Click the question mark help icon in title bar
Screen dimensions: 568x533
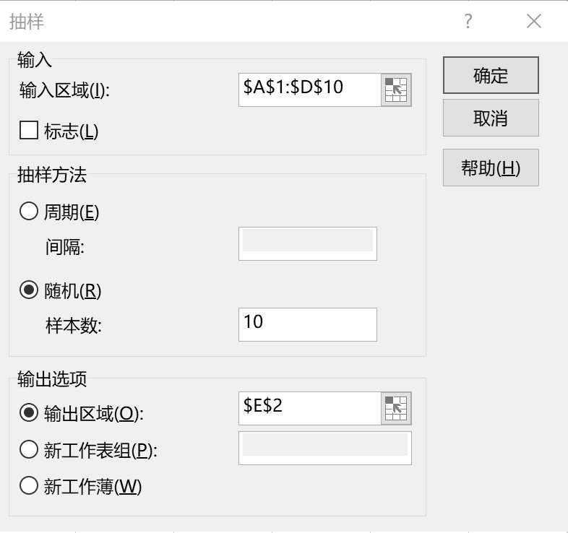[x=468, y=21]
